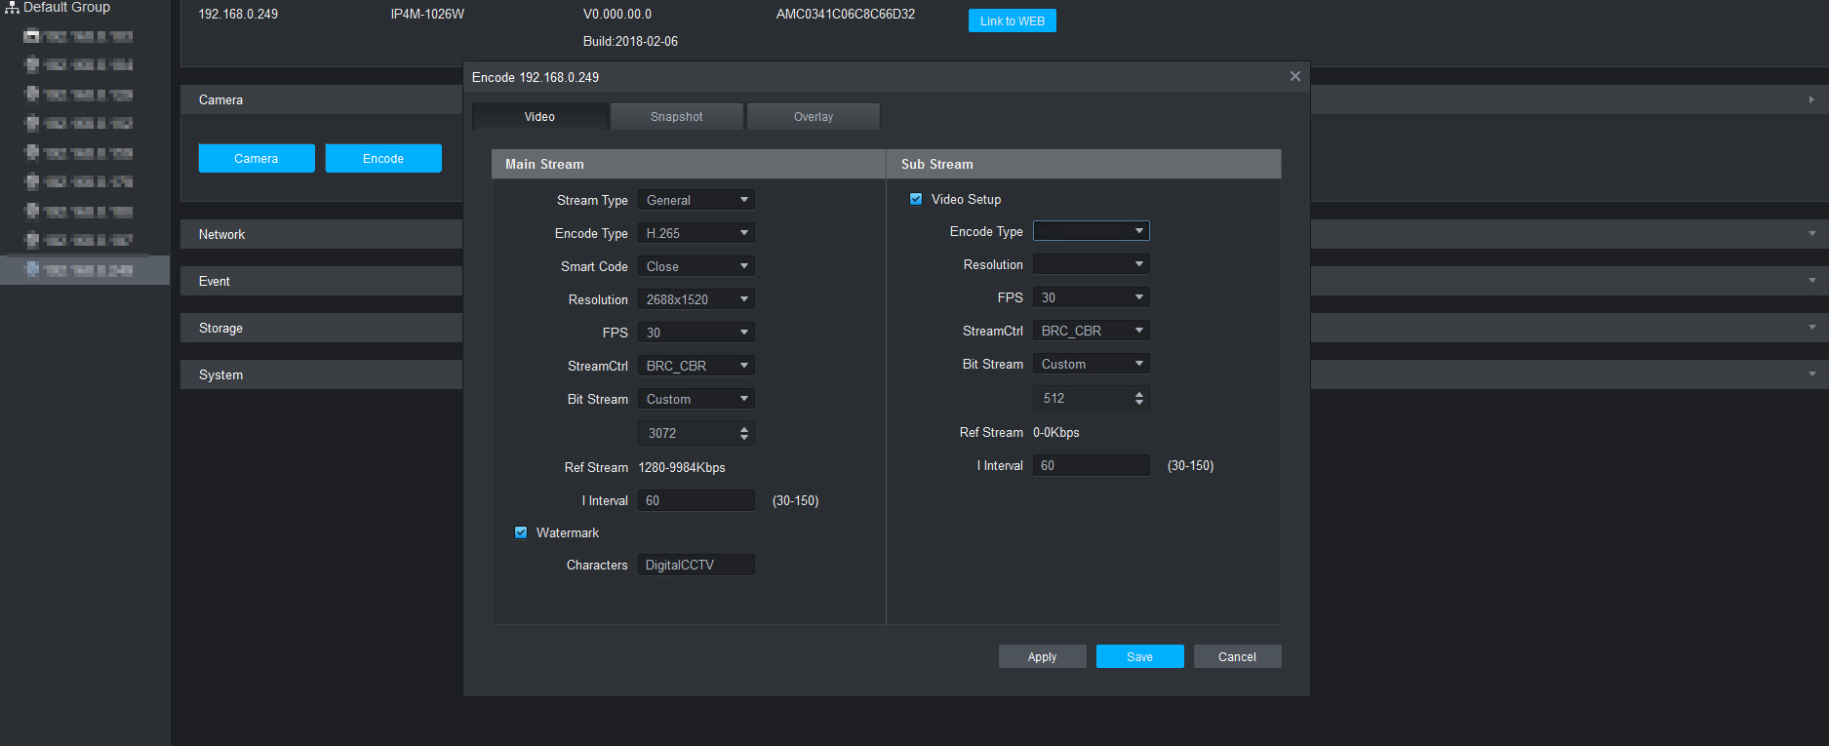
Task: Close the Encode dialog with the X
Action: tap(1294, 76)
